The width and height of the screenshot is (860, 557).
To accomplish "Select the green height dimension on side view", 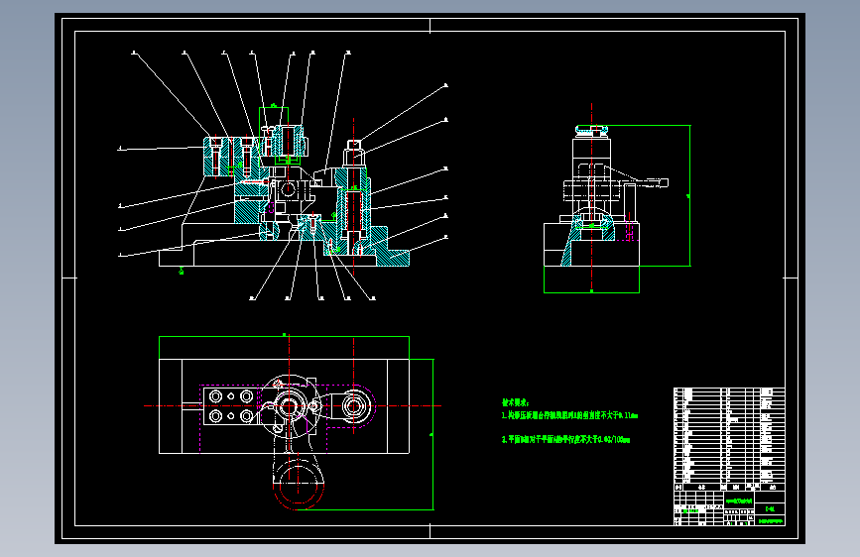I will coord(689,195).
